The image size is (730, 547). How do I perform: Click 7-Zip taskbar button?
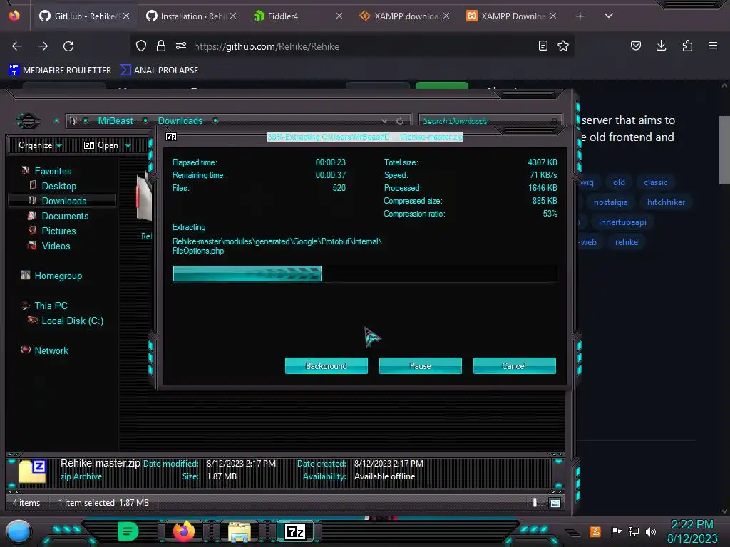click(x=295, y=531)
